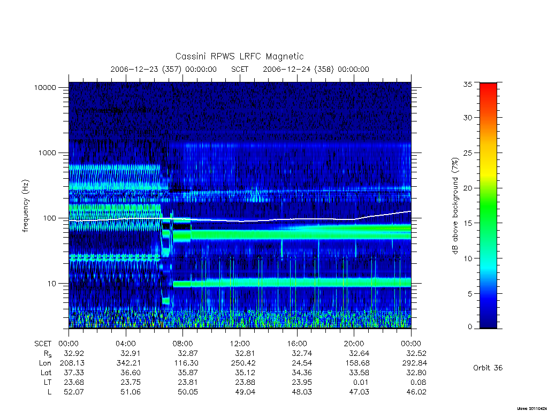Click the 20:00 SCET time tick label
Viewport: 548px width, 411px height.
pos(354,344)
